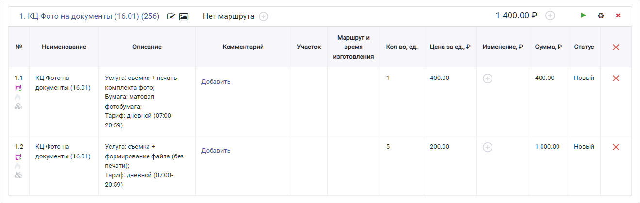Open order title КЦ Фото на документы (256)

89,16
